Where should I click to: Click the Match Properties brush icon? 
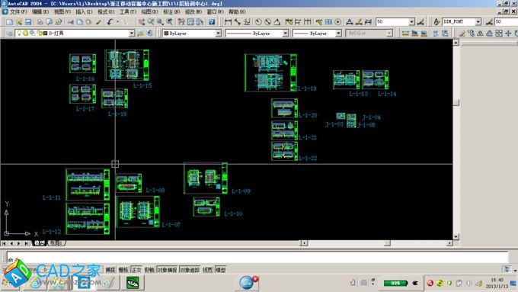tap(98, 22)
